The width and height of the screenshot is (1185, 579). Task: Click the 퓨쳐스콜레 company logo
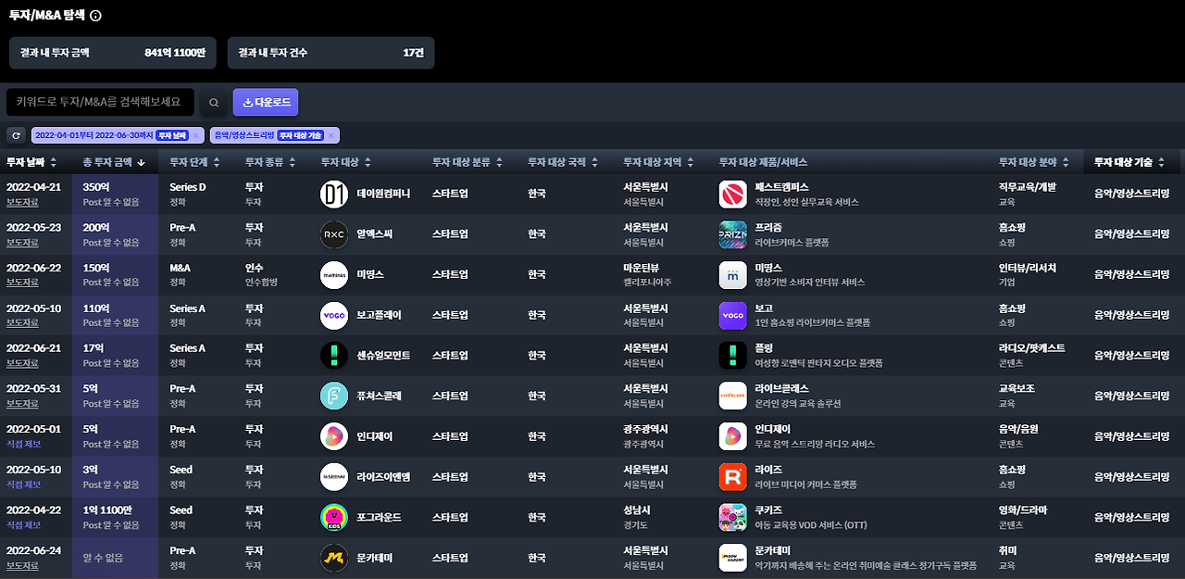click(334, 396)
